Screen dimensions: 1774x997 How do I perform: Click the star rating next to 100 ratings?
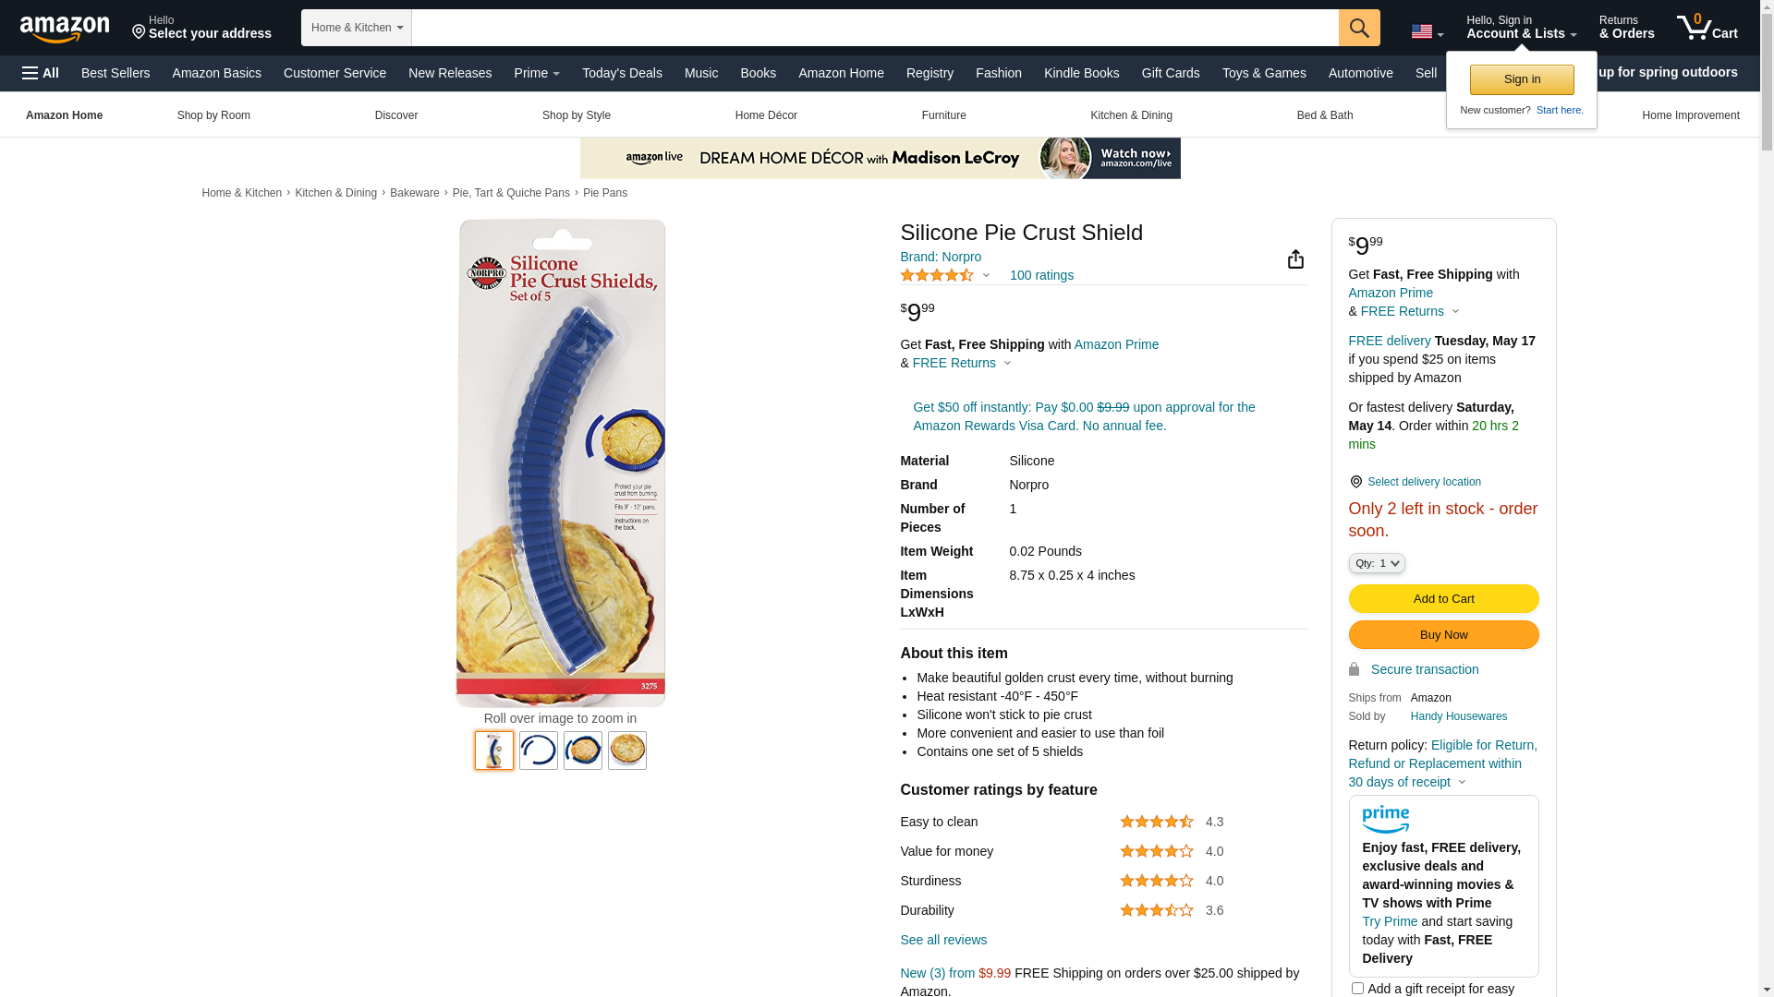click(937, 275)
